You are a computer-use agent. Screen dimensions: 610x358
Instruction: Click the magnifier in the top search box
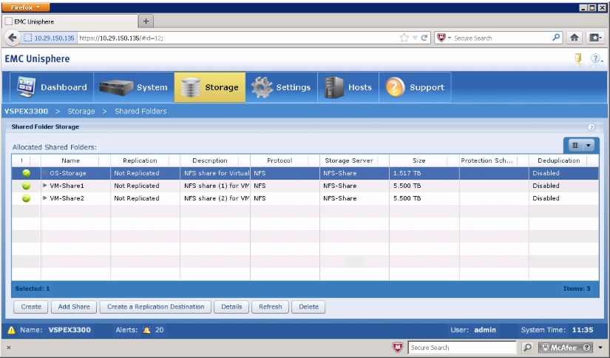(x=556, y=38)
